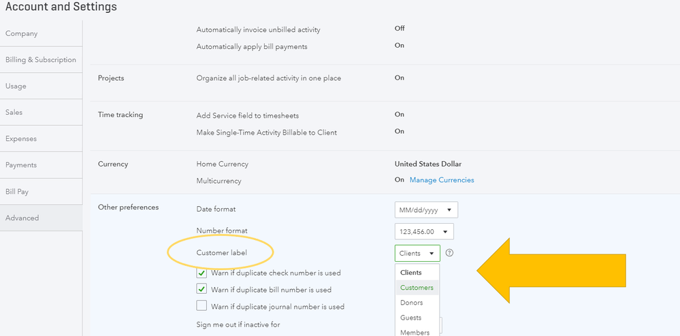Select the Advanced tab
This screenshot has height=336, width=680.
pyautogui.click(x=22, y=218)
